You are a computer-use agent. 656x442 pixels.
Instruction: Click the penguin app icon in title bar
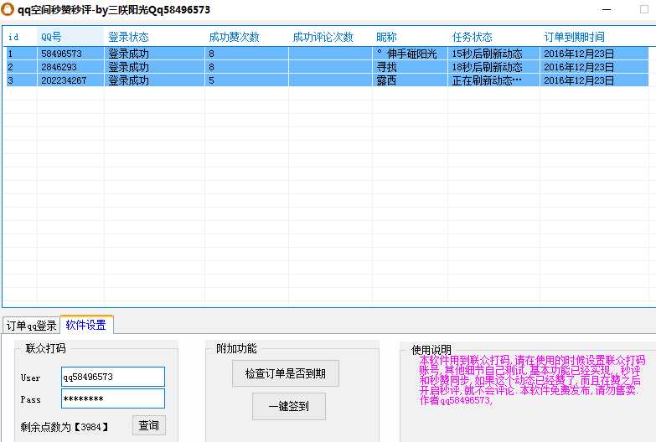pos(8,9)
